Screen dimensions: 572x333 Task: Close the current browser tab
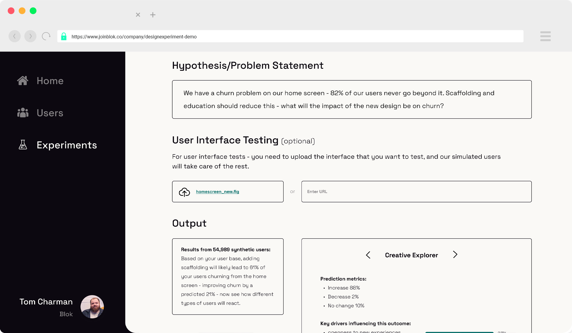pyautogui.click(x=138, y=15)
